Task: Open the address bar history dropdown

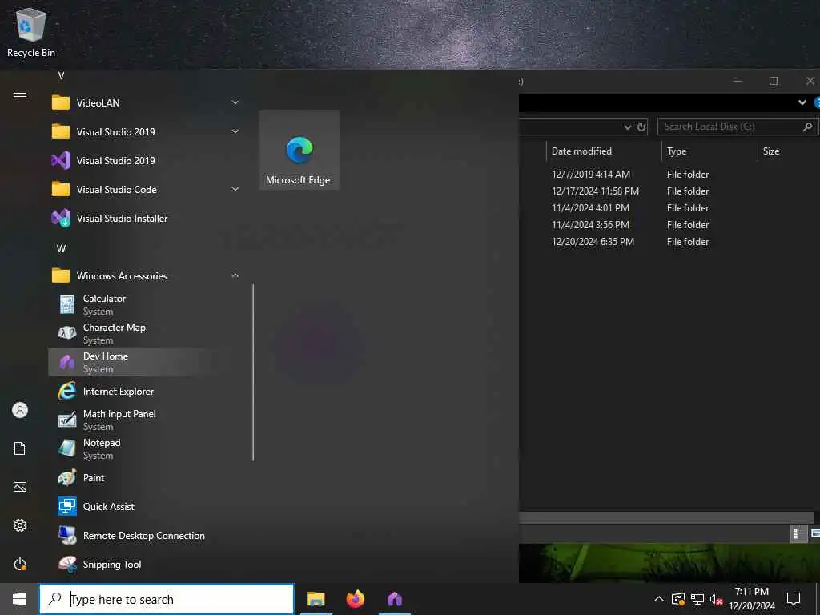Action: 628,127
